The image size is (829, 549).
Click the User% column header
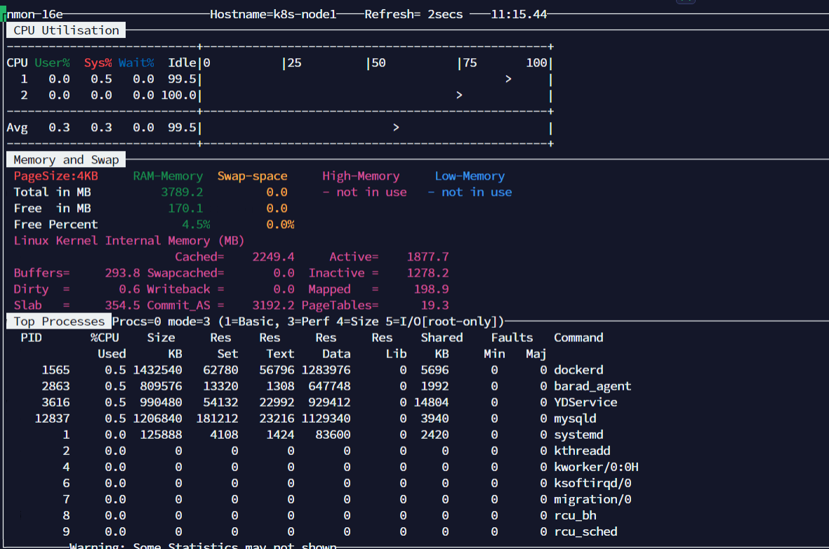click(x=52, y=63)
